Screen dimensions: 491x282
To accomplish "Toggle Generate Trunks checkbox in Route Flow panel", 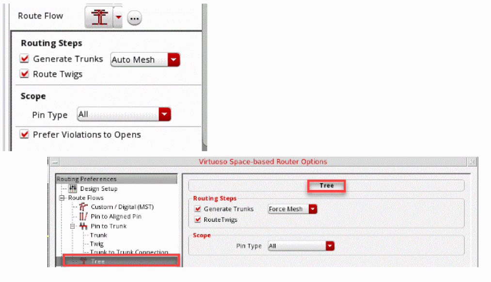I will [x=24, y=59].
